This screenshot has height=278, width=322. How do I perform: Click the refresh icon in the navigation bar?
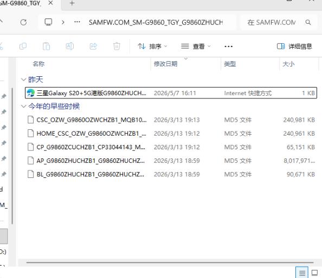click(x=23, y=22)
